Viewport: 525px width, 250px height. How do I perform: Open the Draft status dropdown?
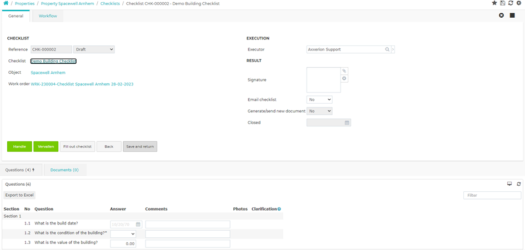(94, 49)
